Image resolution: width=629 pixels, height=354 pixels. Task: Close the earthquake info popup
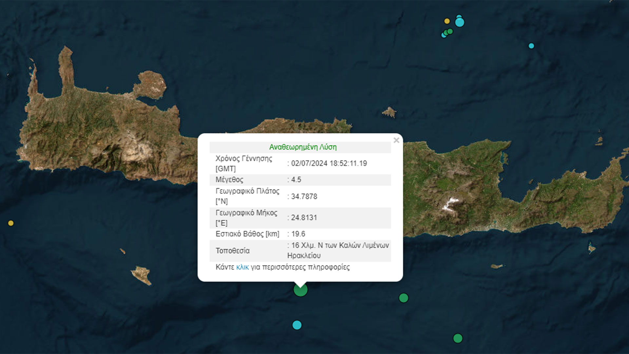click(396, 141)
